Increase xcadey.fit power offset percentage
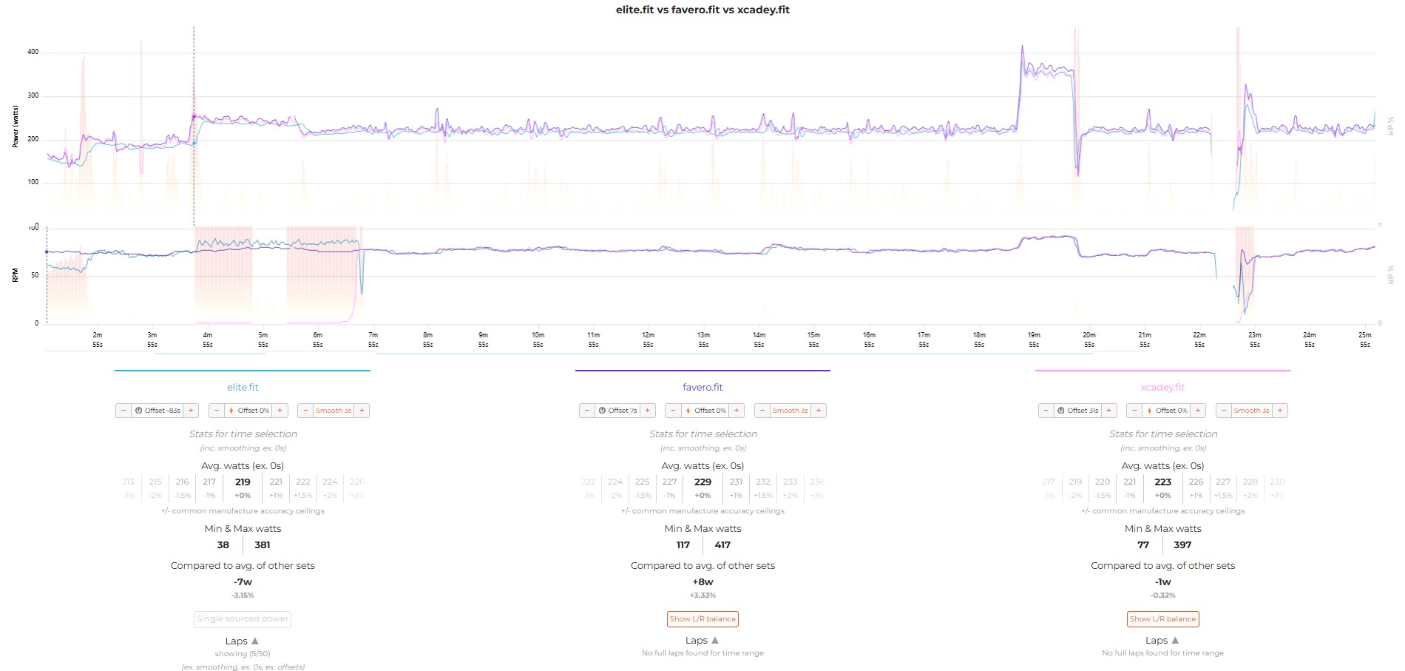 1198,411
